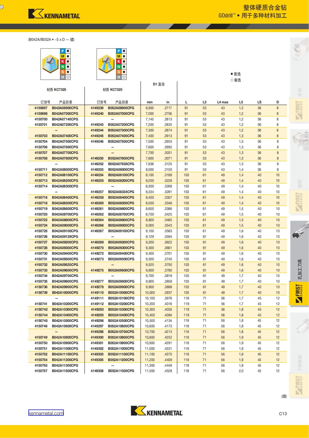Click diameter value 11,500 mm
This screenshot has width=309, height=438.
[150, 371]
